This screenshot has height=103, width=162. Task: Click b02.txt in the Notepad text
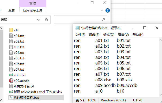click(x=124, y=46)
